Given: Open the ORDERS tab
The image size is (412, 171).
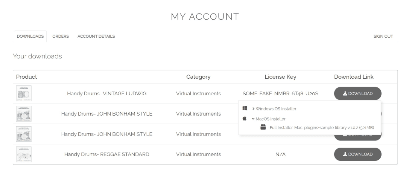Looking at the screenshot, I should pyautogui.click(x=61, y=36).
